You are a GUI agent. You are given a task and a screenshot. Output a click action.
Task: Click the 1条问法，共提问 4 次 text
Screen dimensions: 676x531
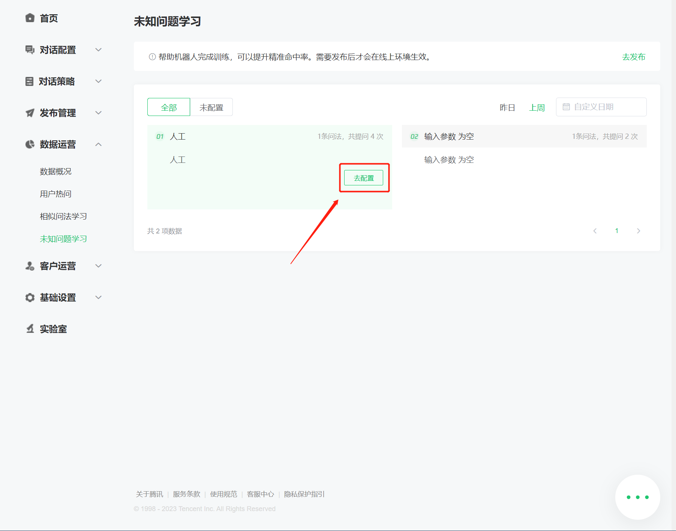pos(351,136)
